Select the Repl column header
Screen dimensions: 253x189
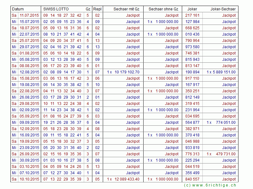[97, 9]
